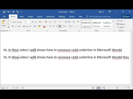Toggle subscript formatting
This screenshot has width=133, height=99.
coord(27,26)
